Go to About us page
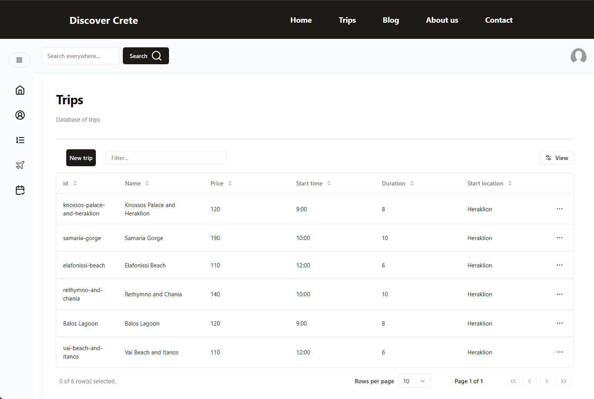 [x=442, y=20]
